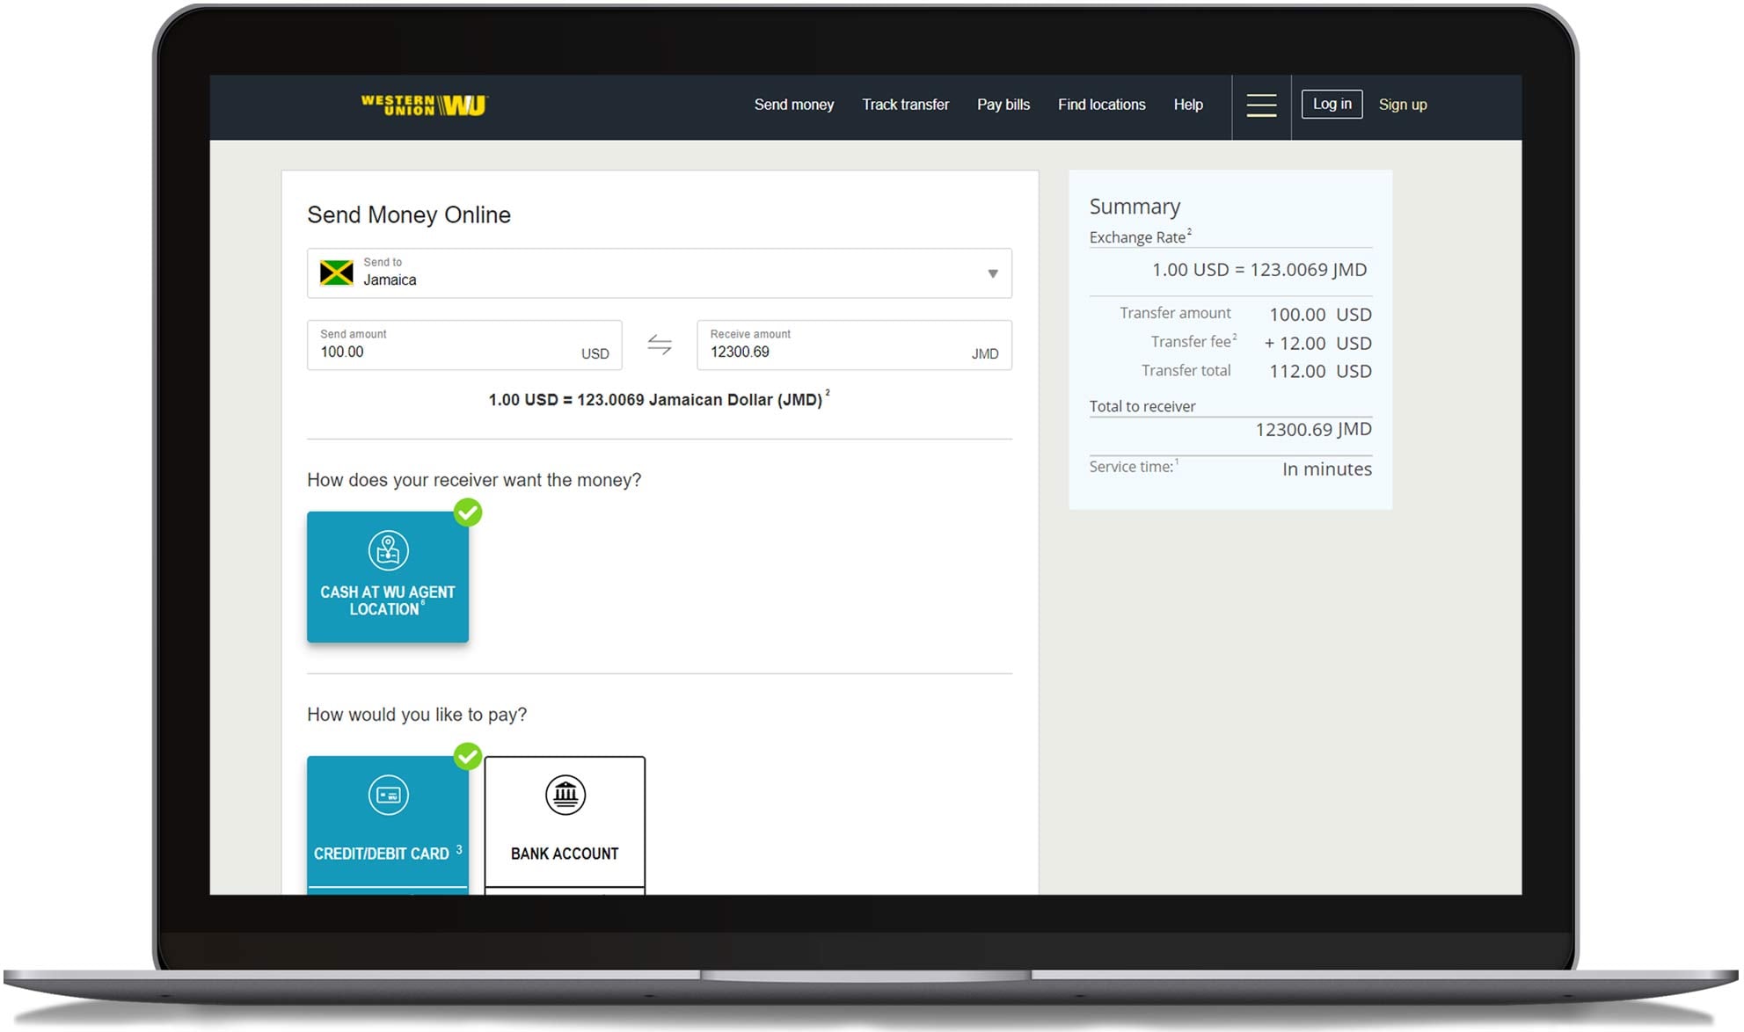The image size is (1744, 1032).
Task: Click green checkmark on Cash at WU Agent
Action: [x=468, y=512]
